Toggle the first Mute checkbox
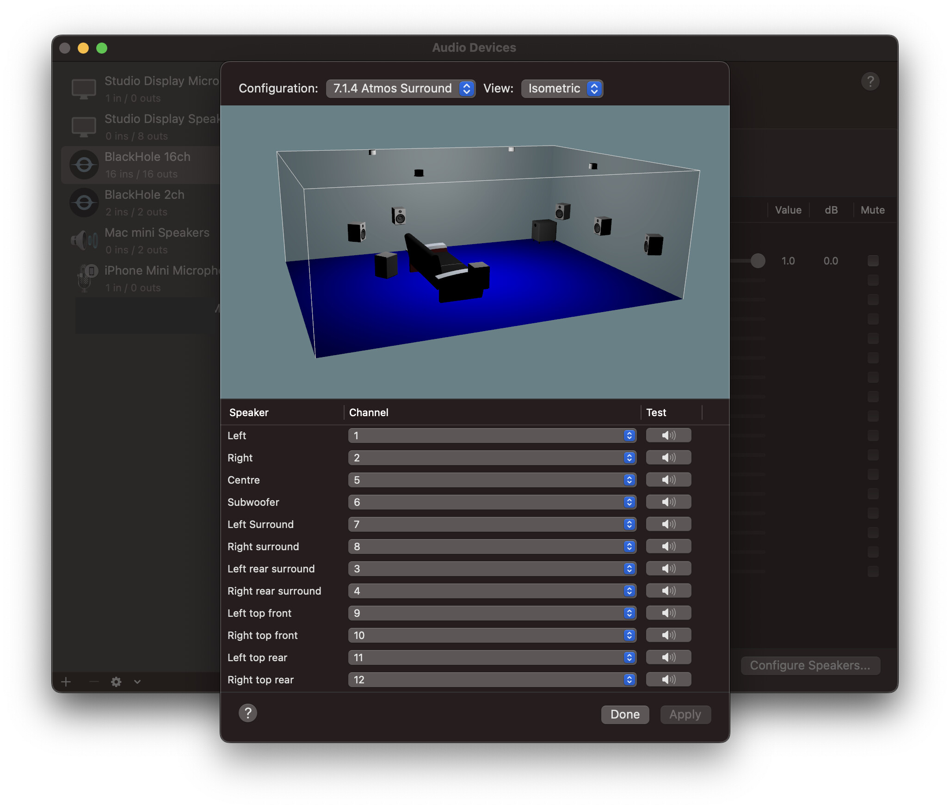 click(x=873, y=261)
